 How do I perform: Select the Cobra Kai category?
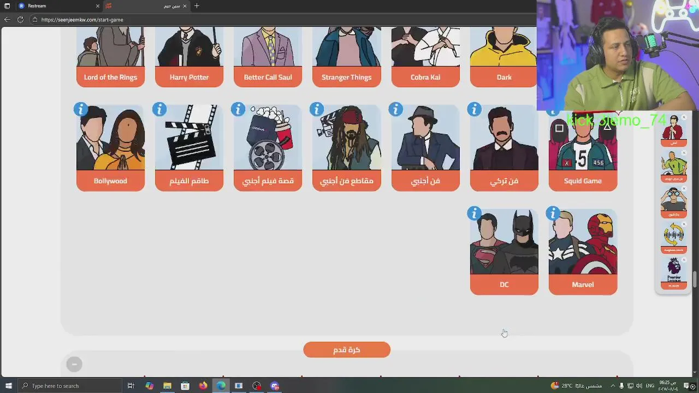tap(425, 57)
